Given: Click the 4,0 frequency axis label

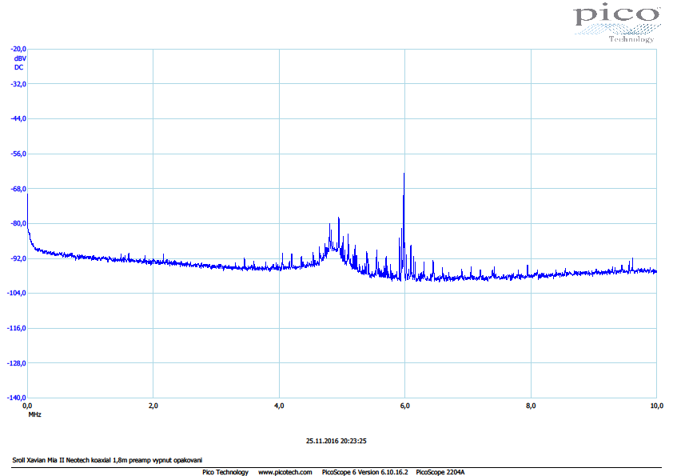Looking at the screenshot, I should tap(279, 406).
